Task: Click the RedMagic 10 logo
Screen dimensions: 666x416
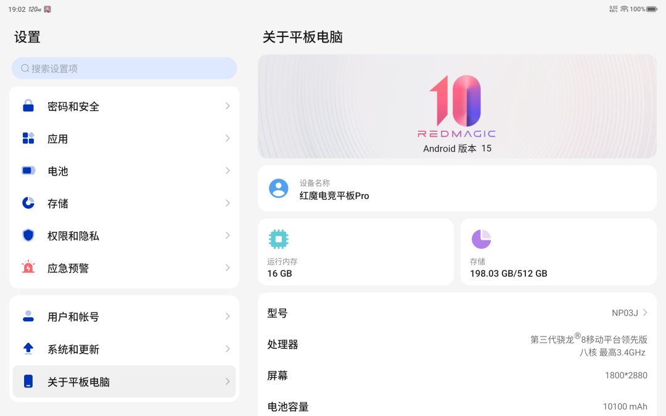Action: [456, 106]
